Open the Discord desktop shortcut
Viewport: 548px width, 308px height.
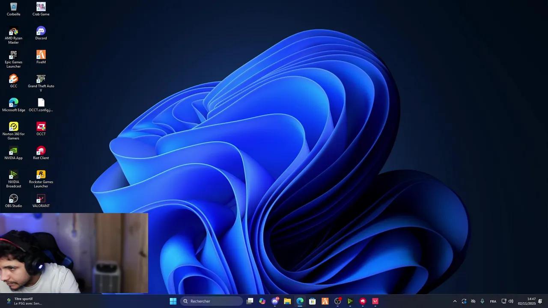[41, 31]
